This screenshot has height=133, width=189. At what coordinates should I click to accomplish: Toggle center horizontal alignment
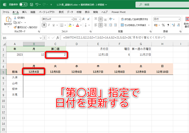[x=100, y=25]
